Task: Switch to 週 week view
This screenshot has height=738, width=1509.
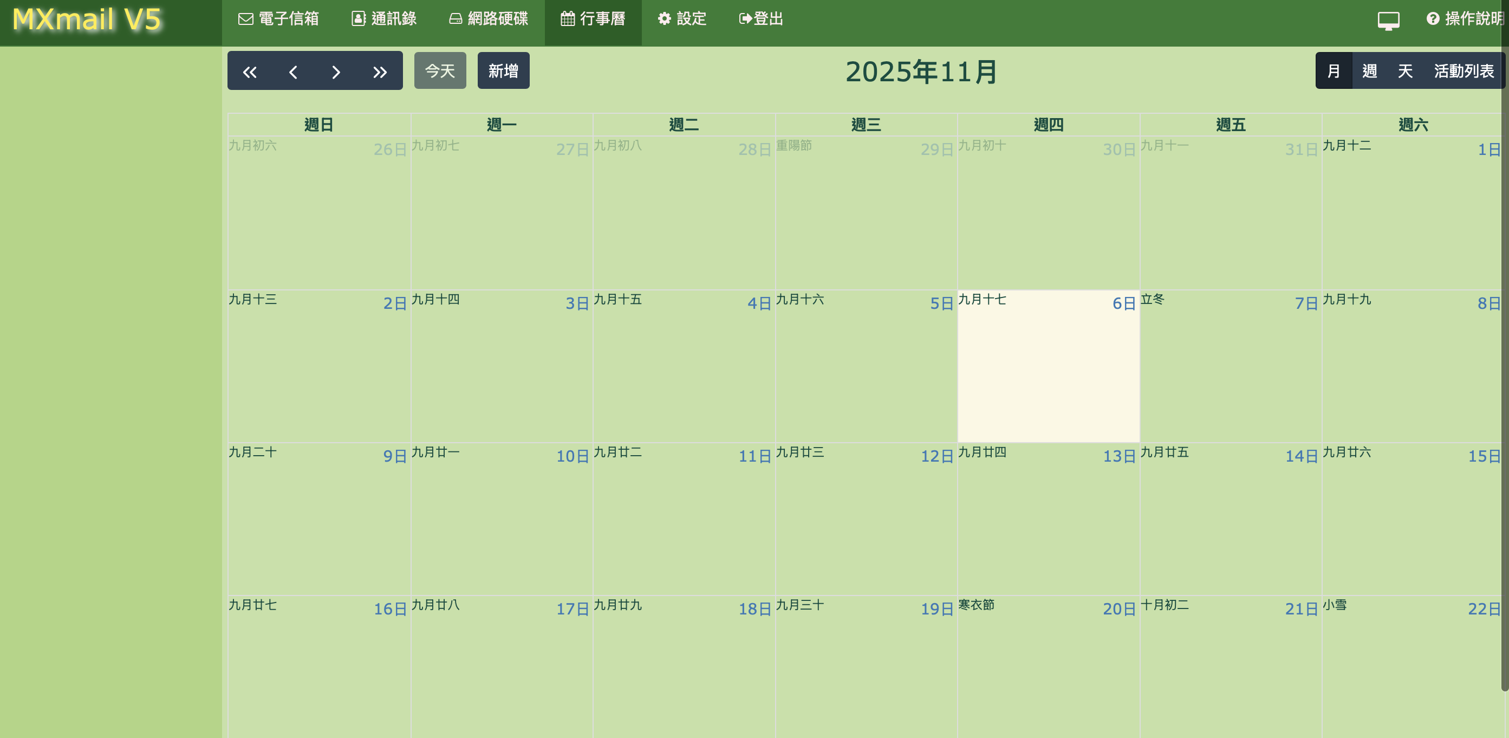Action: pos(1370,71)
